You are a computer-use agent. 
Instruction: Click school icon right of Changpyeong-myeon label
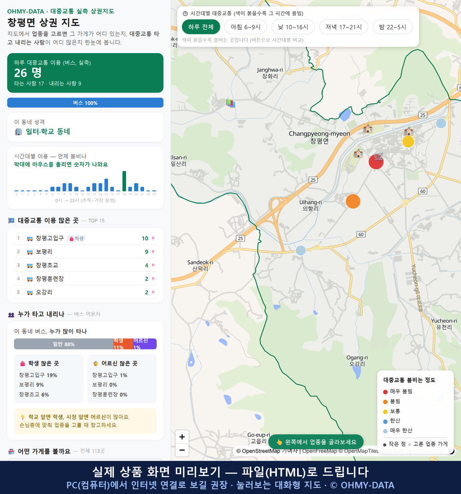[368, 129]
